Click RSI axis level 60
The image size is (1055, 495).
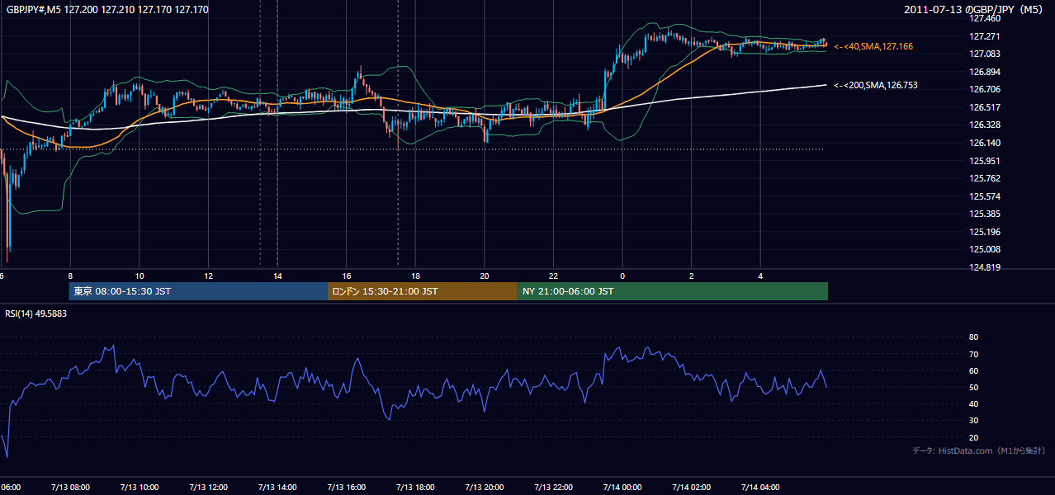point(974,370)
